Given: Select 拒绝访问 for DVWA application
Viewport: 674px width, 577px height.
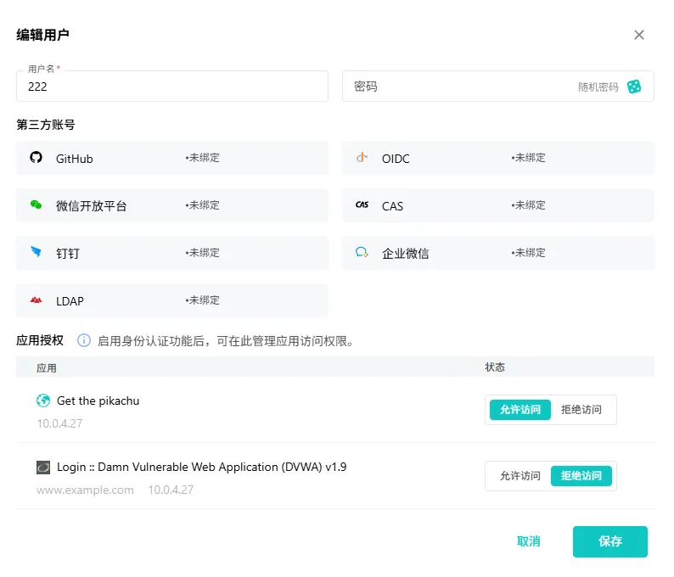Looking at the screenshot, I should coord(581,476).
